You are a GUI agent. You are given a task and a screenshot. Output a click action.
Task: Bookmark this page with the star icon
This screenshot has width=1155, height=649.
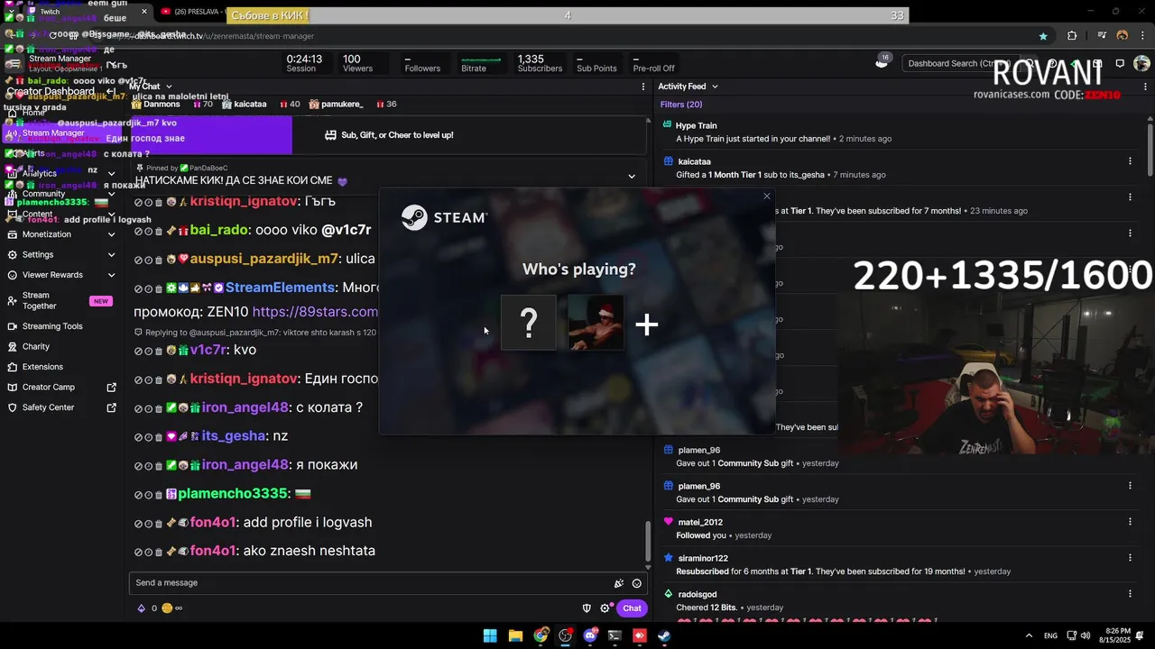coord(1043,36)
